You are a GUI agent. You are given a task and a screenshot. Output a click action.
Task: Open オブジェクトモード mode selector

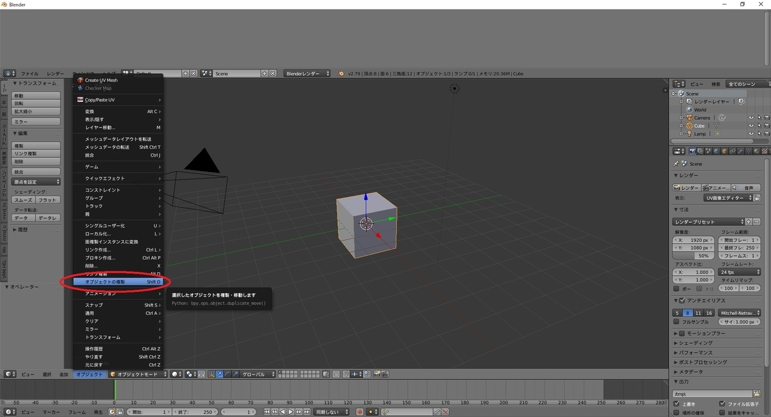(x=137, y=374)
